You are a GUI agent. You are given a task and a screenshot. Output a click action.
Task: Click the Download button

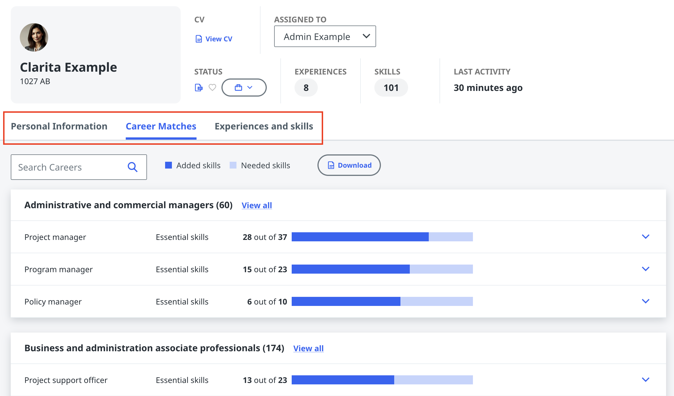349,165
